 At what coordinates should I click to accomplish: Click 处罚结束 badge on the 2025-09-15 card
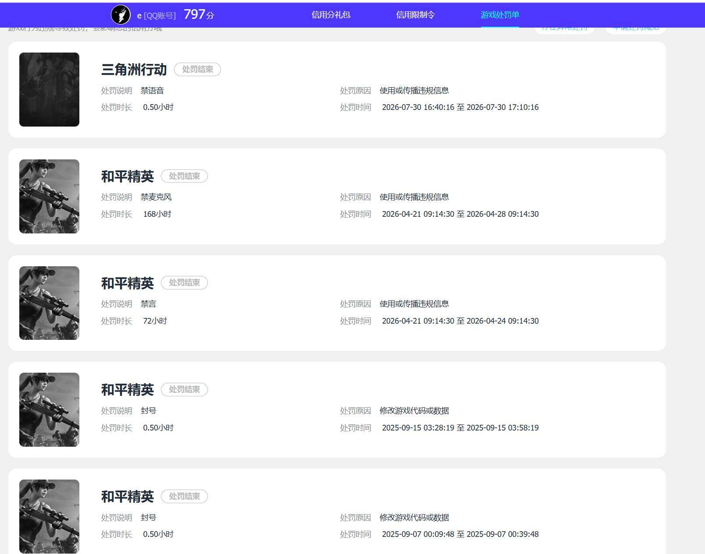(184, 389)
